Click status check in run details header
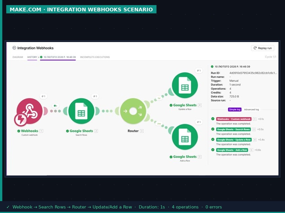285x213 pixels. coord(212,67)
